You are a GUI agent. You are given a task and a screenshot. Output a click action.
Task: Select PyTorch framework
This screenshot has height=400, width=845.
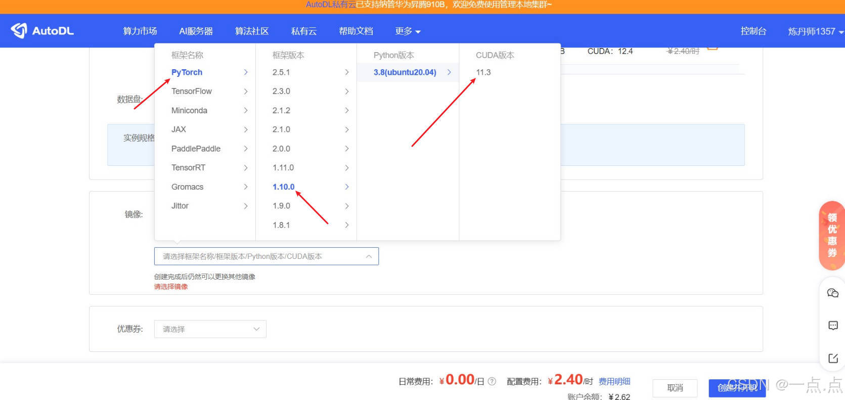coord(205,72)
